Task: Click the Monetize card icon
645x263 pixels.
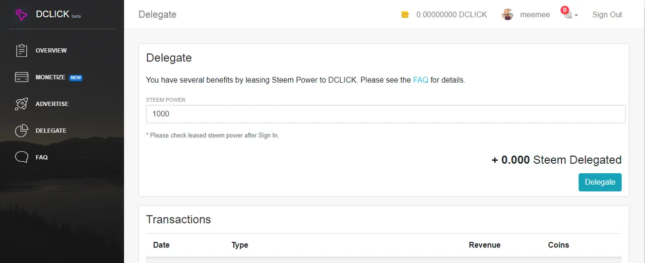Action: pos(21,77)
